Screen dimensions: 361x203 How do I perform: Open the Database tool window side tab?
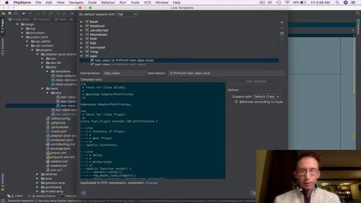pos(358,27)
